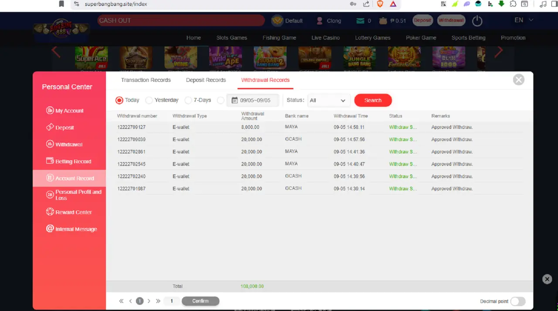Click the password key icon in address bar

coord(353,4)
